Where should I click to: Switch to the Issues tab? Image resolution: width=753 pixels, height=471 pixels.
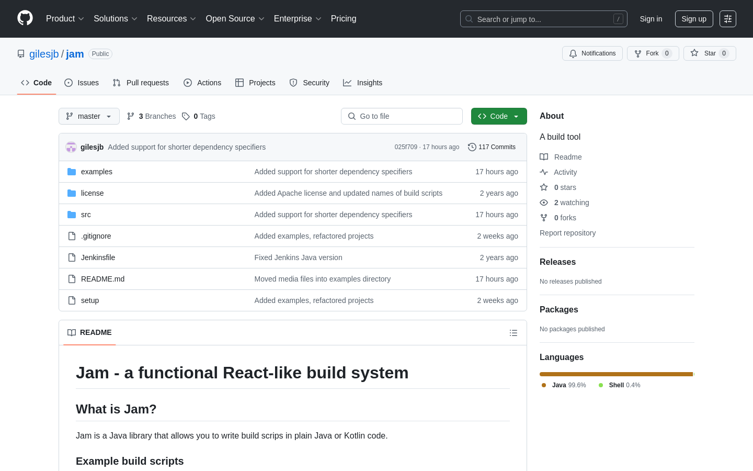[x=82, y=83]
